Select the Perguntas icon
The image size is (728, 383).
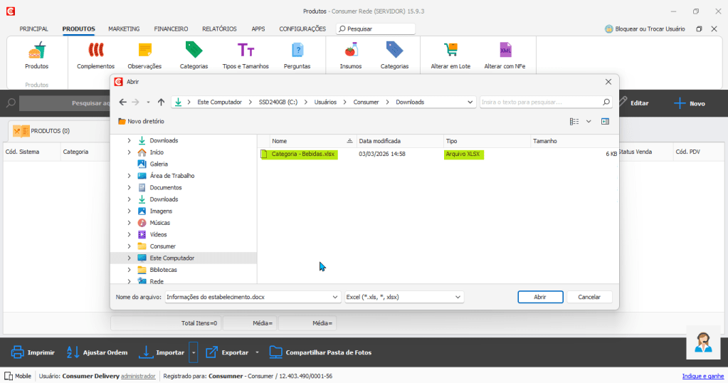(x=297, y=51)
